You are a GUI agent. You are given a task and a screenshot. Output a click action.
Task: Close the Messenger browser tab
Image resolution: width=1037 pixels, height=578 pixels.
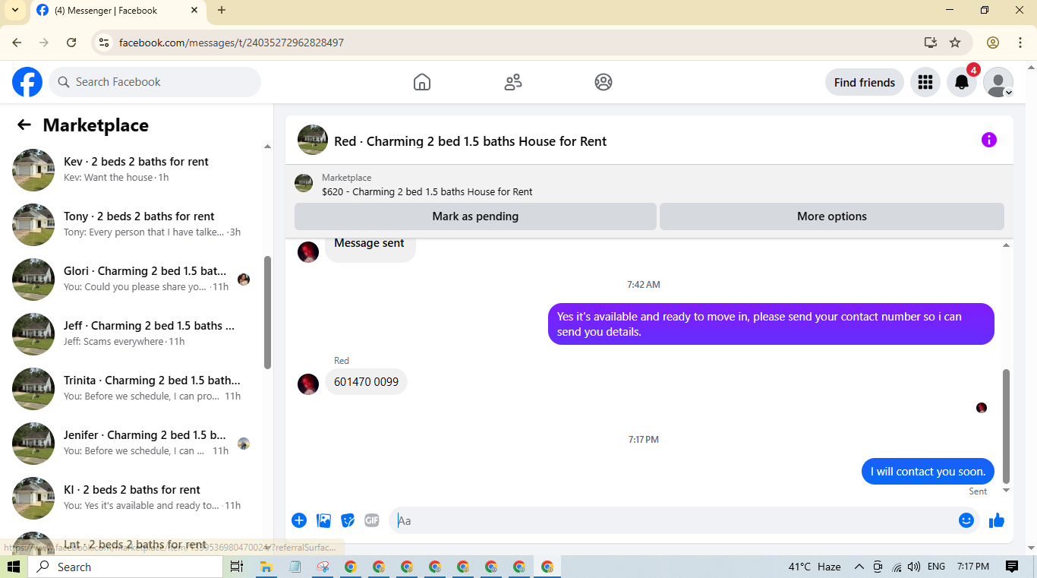194,10
